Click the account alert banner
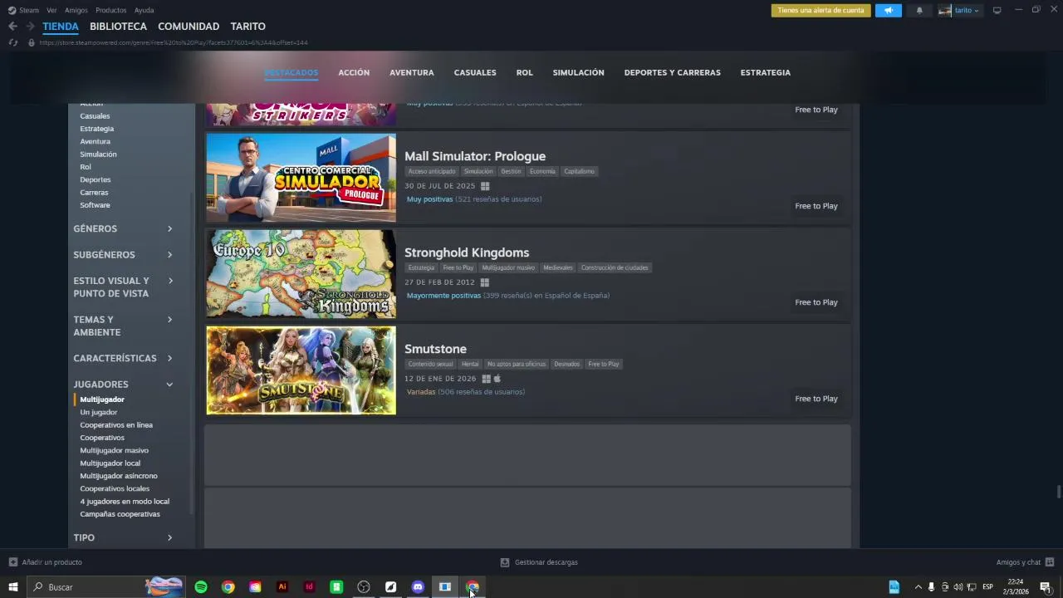This screenshot has width=1063, height=598. [821, 10]
